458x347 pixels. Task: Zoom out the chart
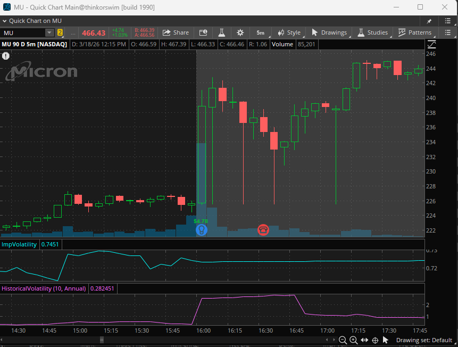[343, 340]
